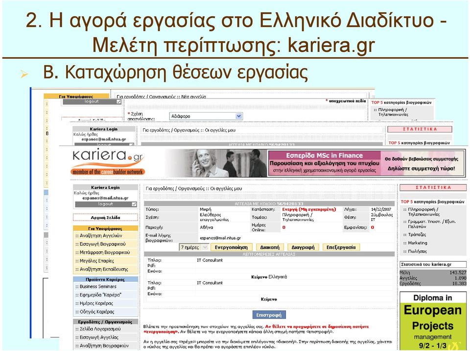Click the Επεξεργασία button
This screenshot has width=470, height=351.
tap(341, 248)
